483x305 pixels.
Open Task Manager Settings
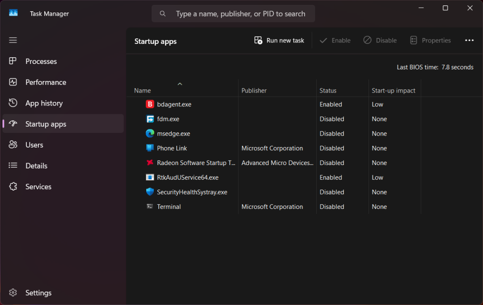click(x=38, y=293)
